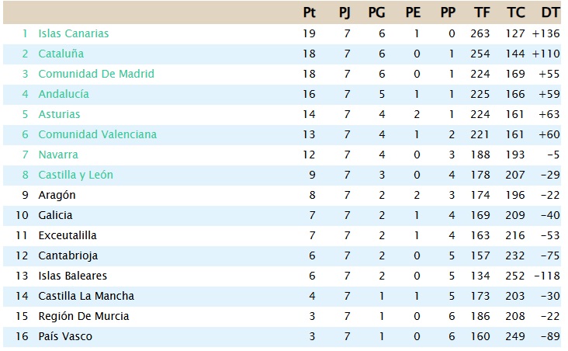This screenshot has height=351, width=568.
Task: Click the TC column header
Action: 515,12
